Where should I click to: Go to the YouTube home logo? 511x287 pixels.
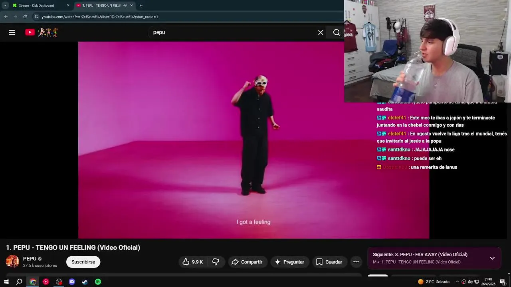coord(42,33)
